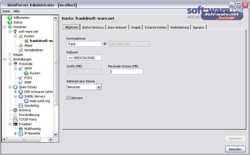This screenshot has height=155, width=250.
Task: Toggle the Aktiviert checkbox
Action: (x=68, y=98)
